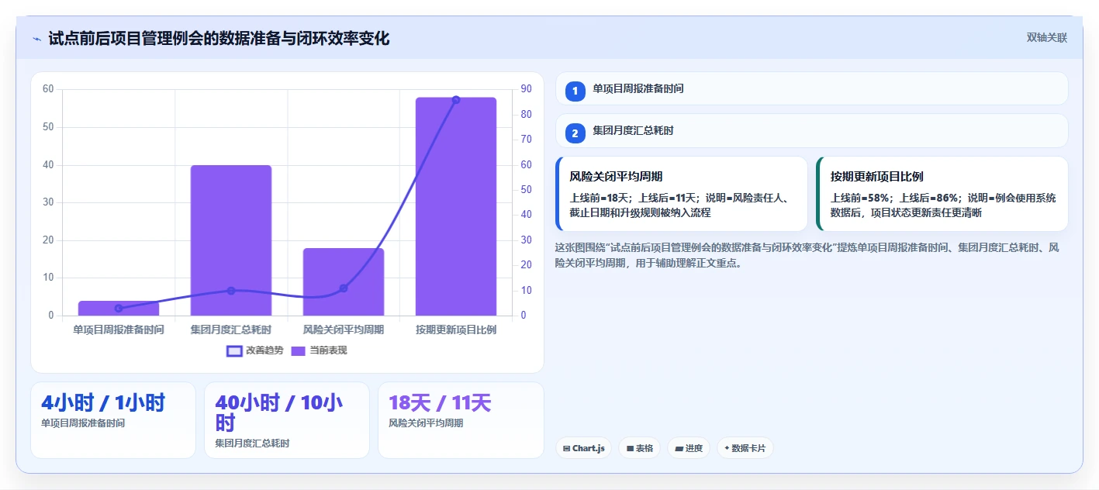
Task: Click the x-axis label 按期更新项目比例
Action: 456,330
